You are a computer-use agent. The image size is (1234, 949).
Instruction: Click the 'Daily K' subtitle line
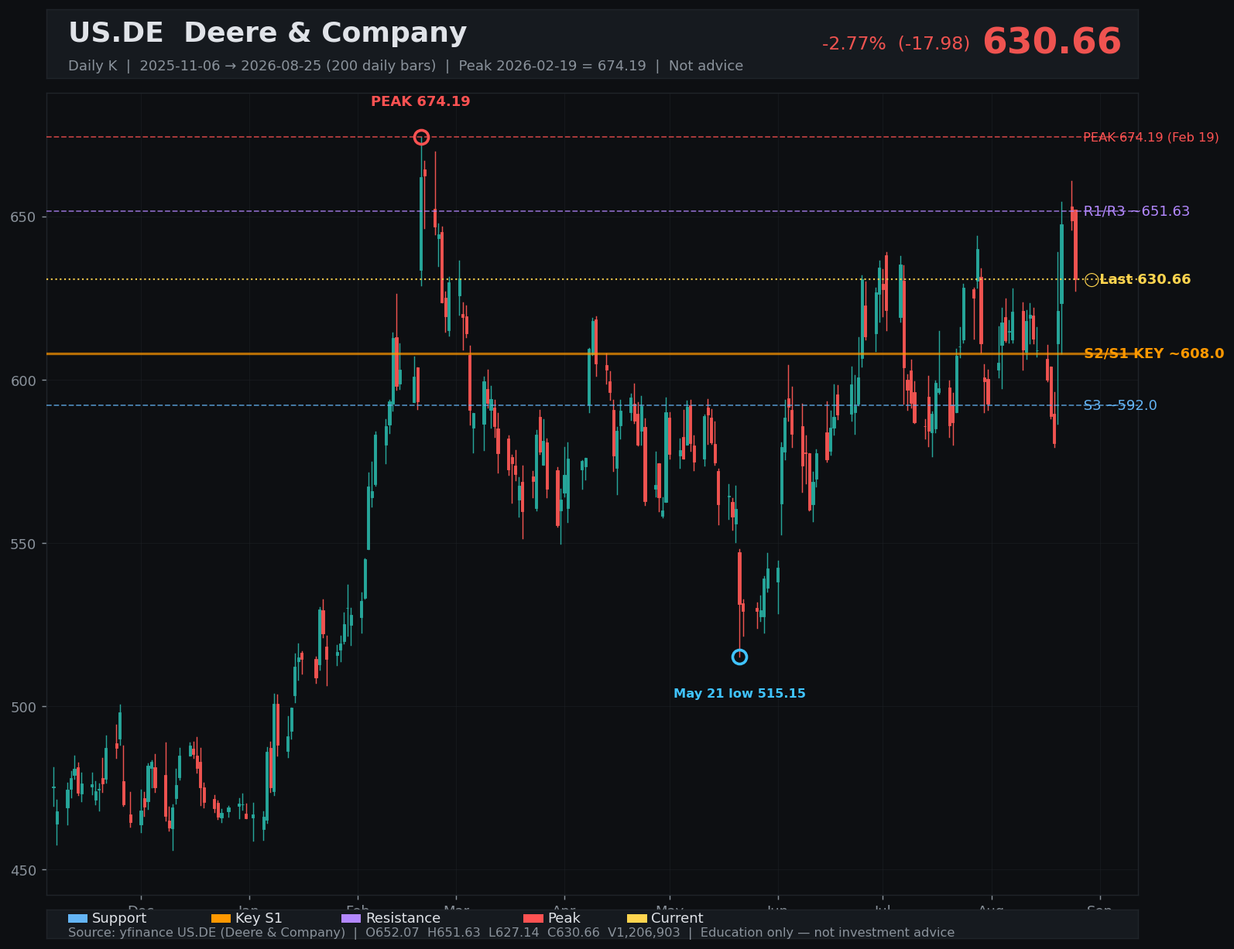(406, 66)
